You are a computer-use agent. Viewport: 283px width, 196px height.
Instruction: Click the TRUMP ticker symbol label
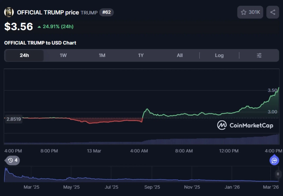89,13
